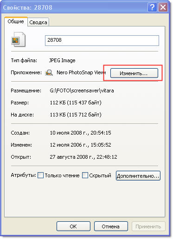Click the Nero PhotoSnap Viewer app icon
The height and width of the screenshot is (239, 173).
(x=49, y=72)
